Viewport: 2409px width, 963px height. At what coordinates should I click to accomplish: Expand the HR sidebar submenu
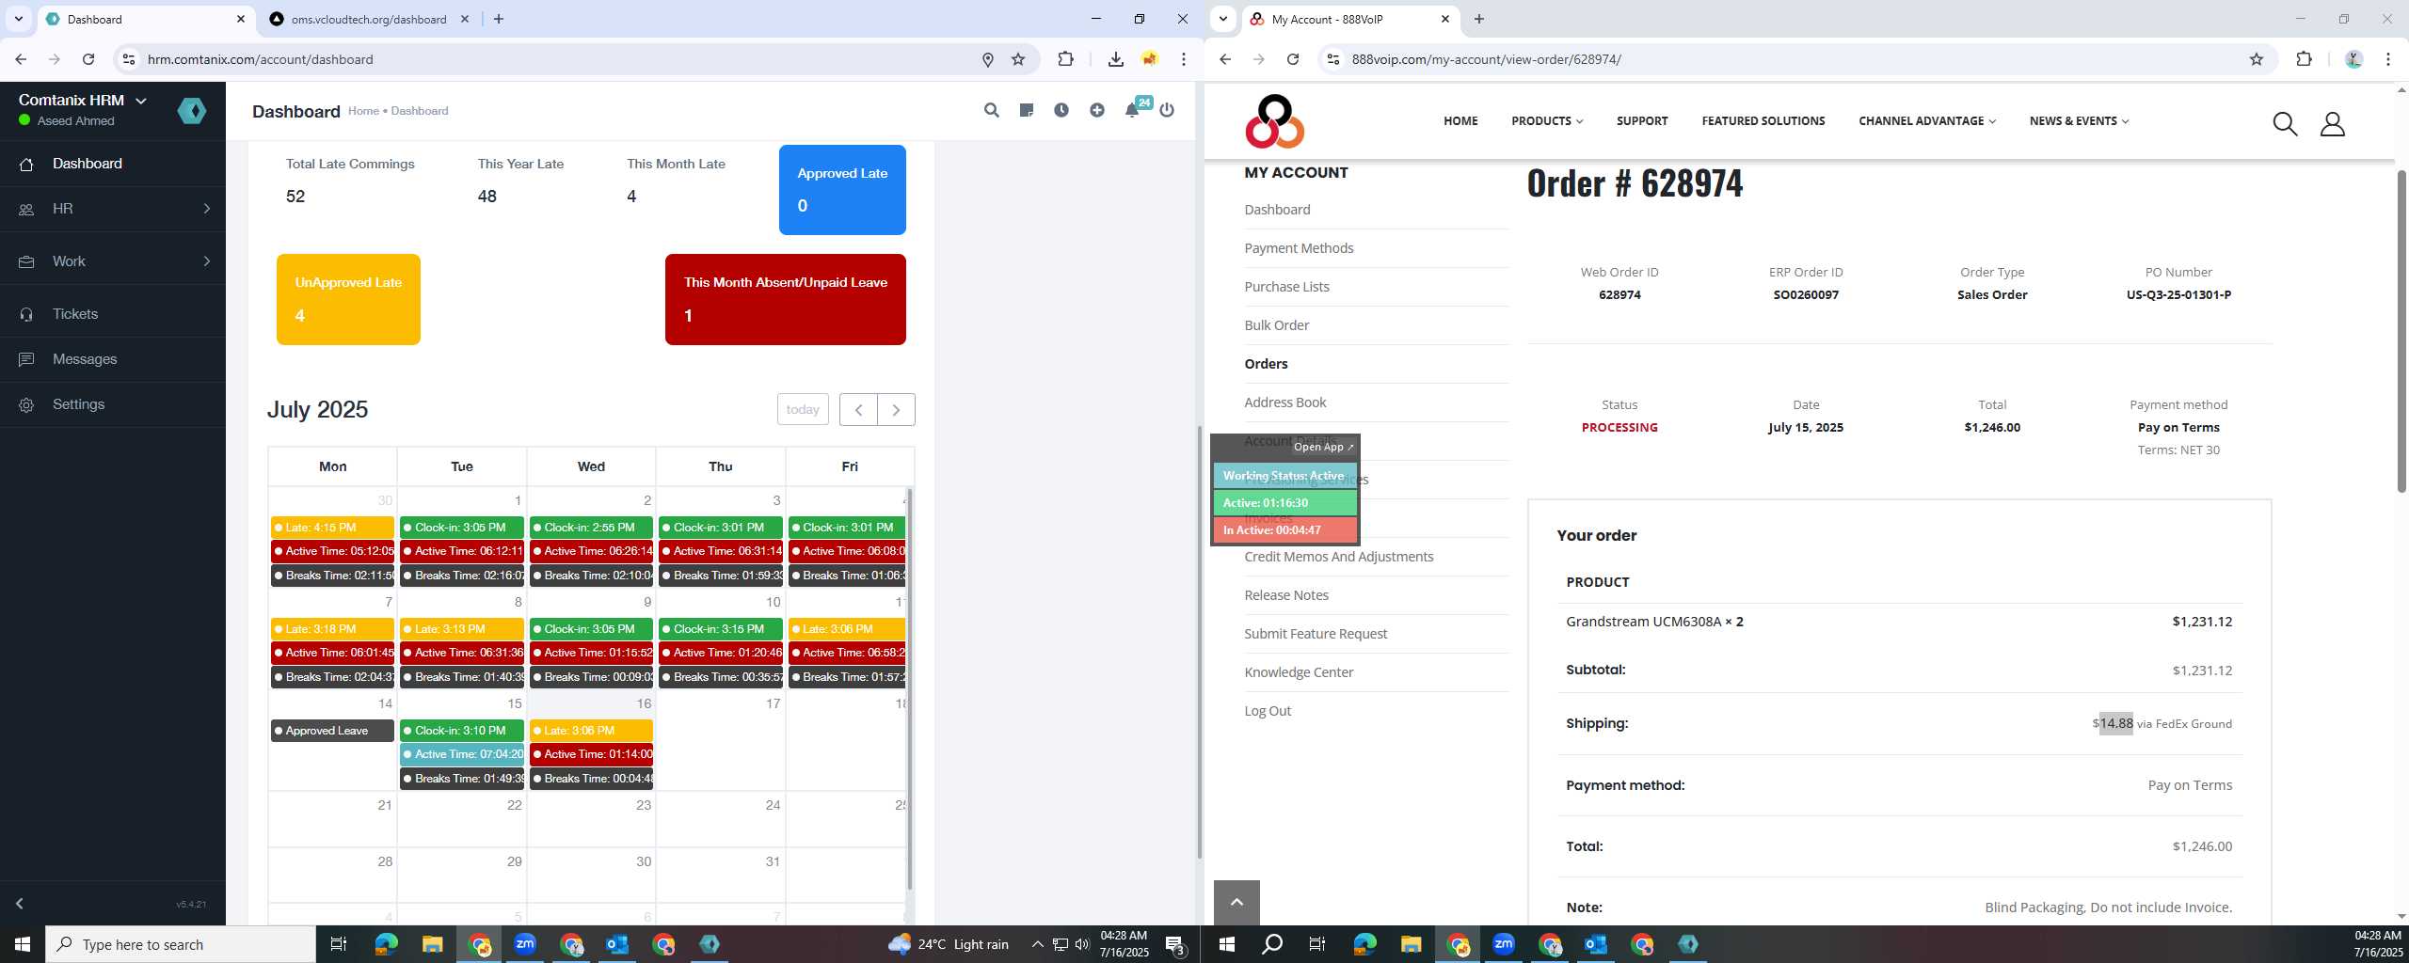(x=207, y=209)
